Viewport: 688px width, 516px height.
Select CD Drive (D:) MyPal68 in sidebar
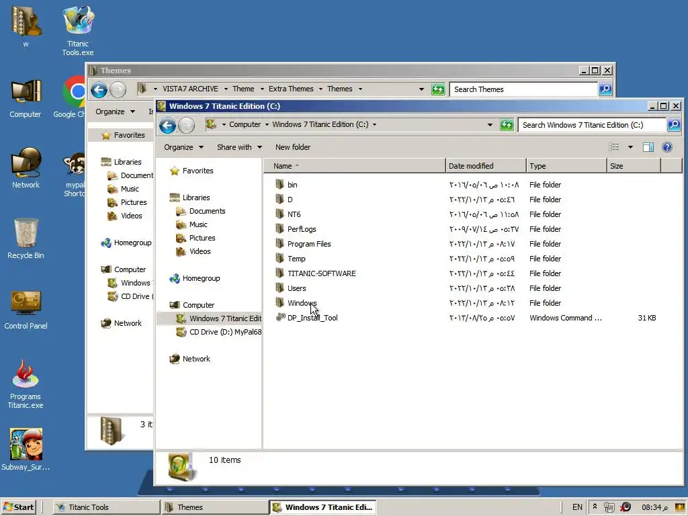(218, 332)
